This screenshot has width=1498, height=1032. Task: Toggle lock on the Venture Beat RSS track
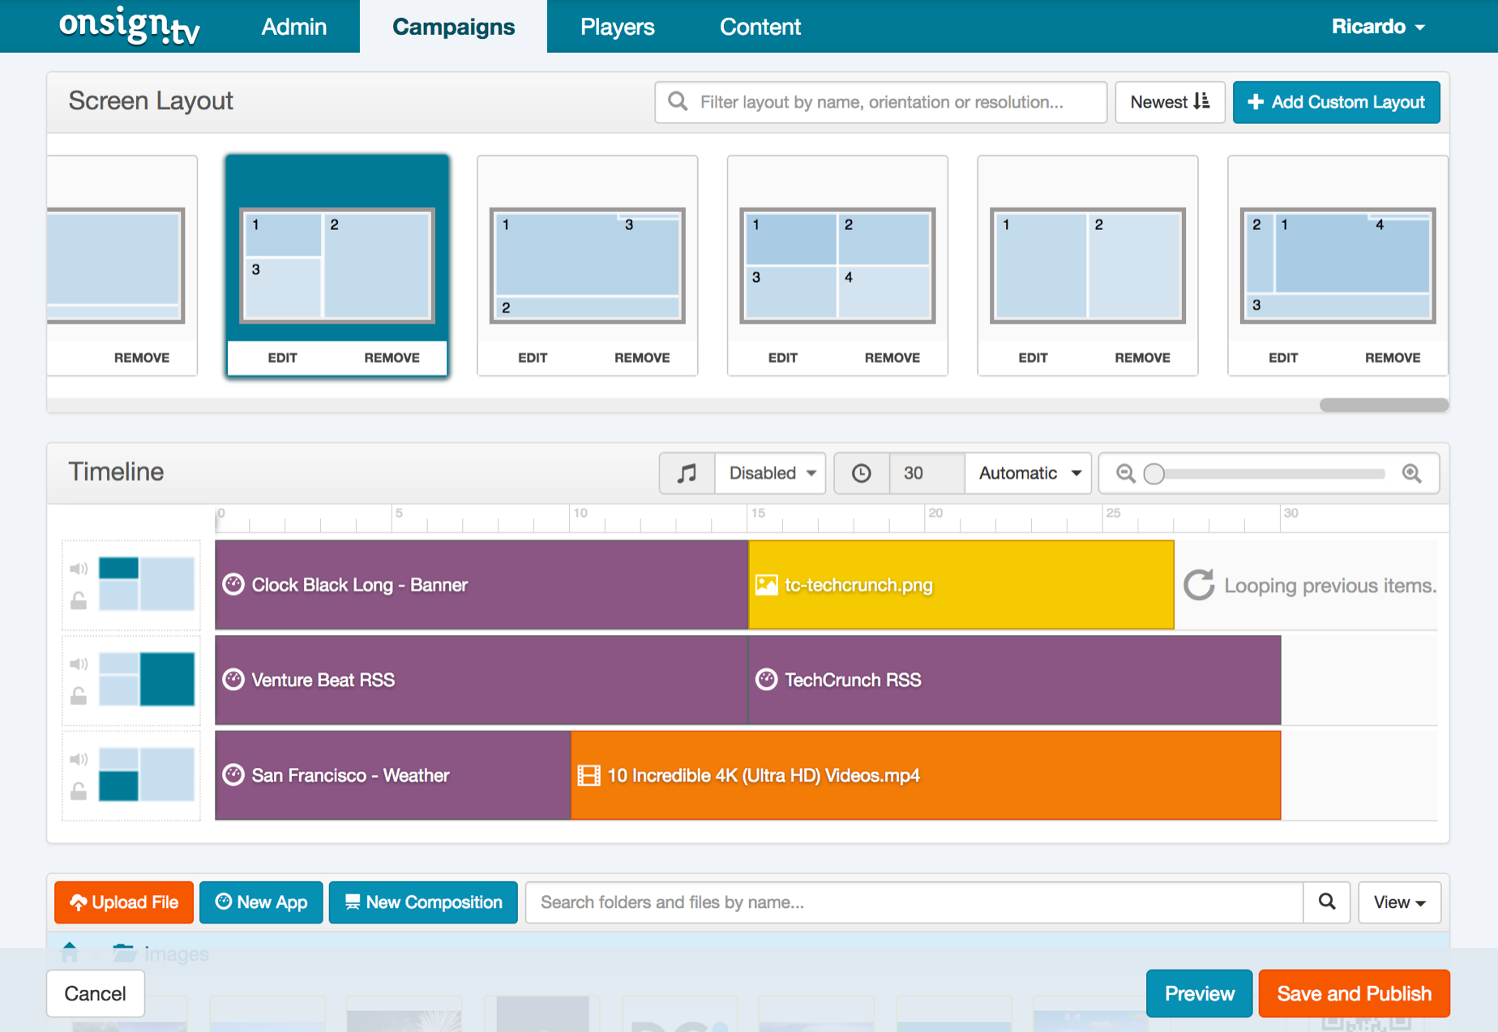pos(79,696)
